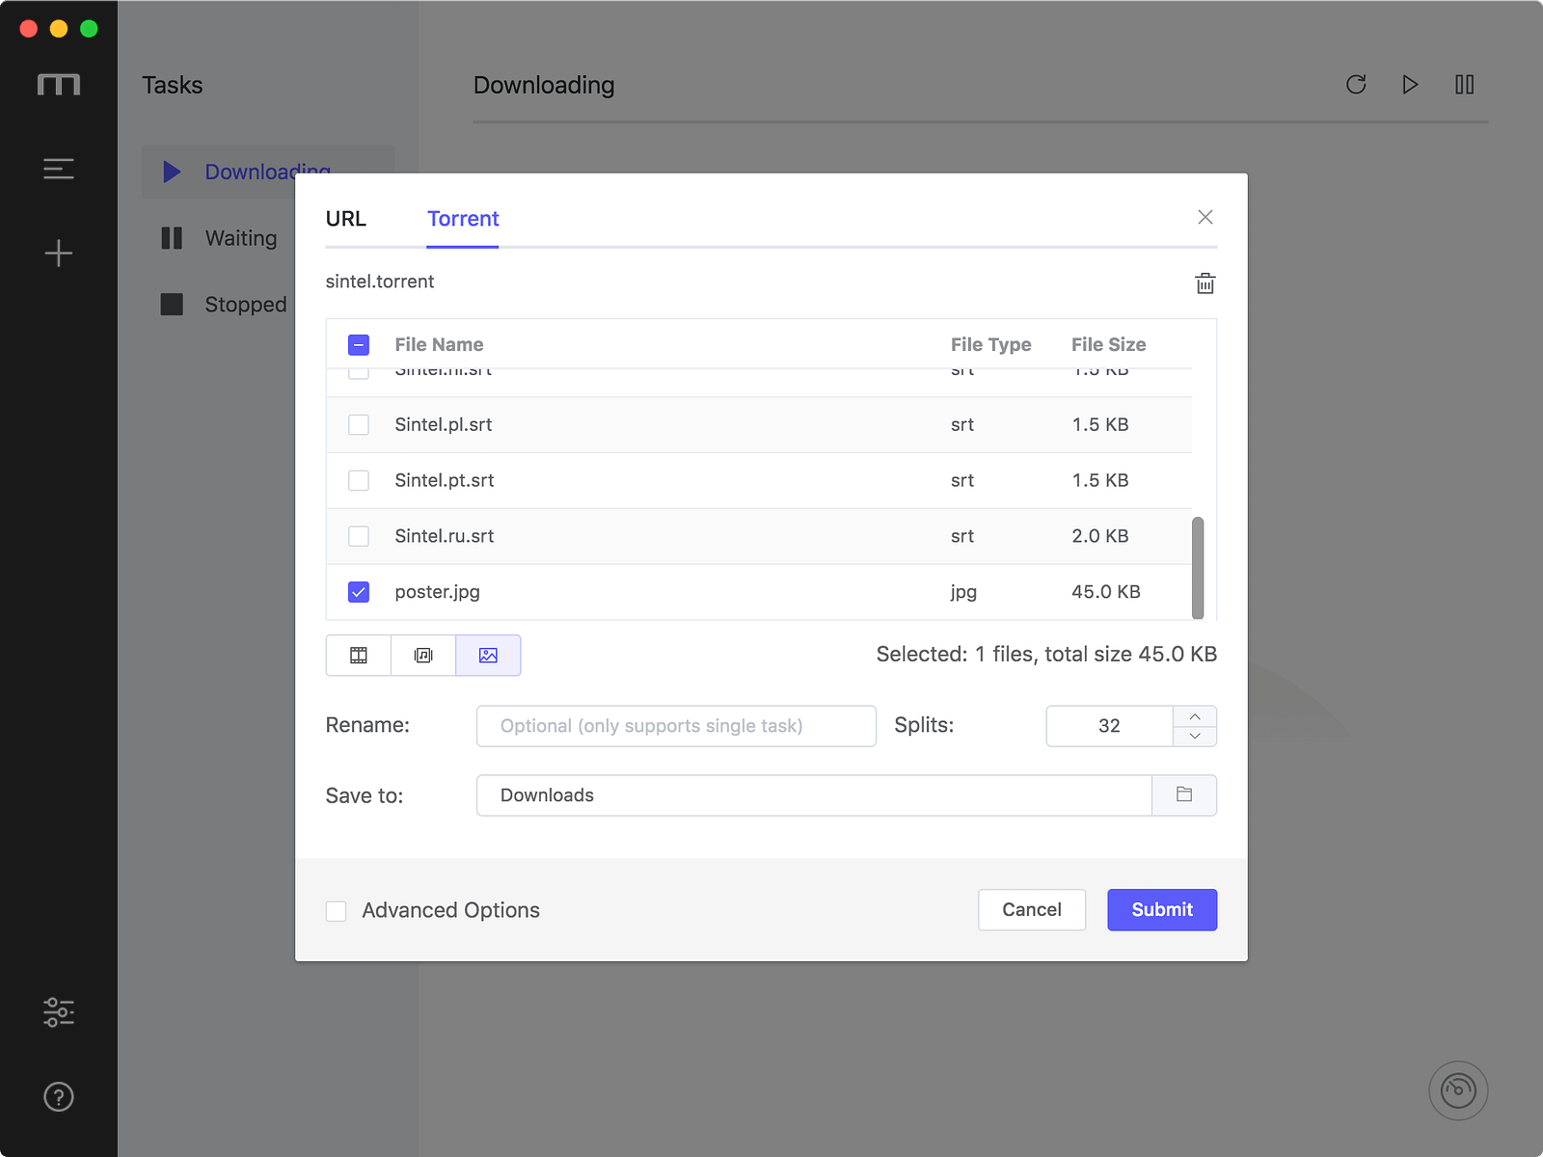
Task: Click the Downloading play triangle icon
Action: pos(172,172)
